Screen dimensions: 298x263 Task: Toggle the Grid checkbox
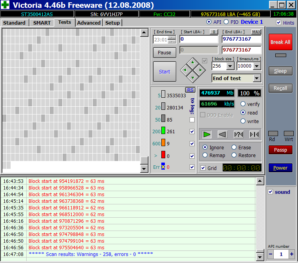pyautogui.click(x=203, y=168)
